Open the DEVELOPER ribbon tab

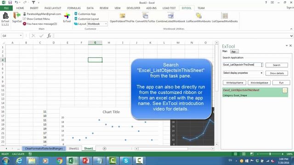pos(133,8)
